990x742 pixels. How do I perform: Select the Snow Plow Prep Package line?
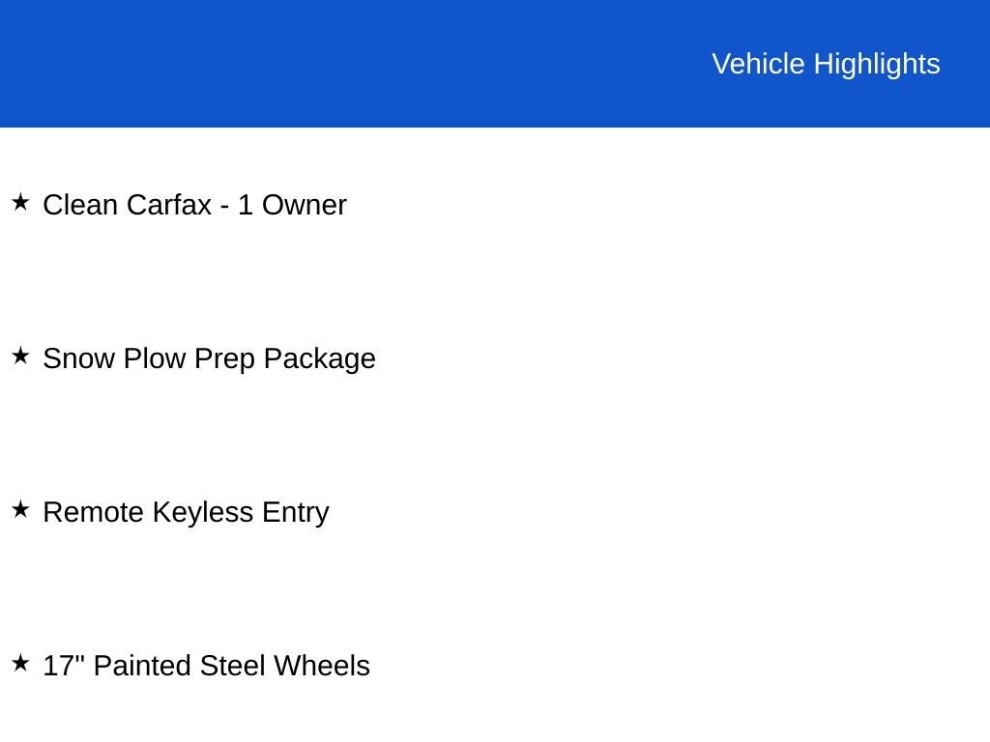point(209,358)
